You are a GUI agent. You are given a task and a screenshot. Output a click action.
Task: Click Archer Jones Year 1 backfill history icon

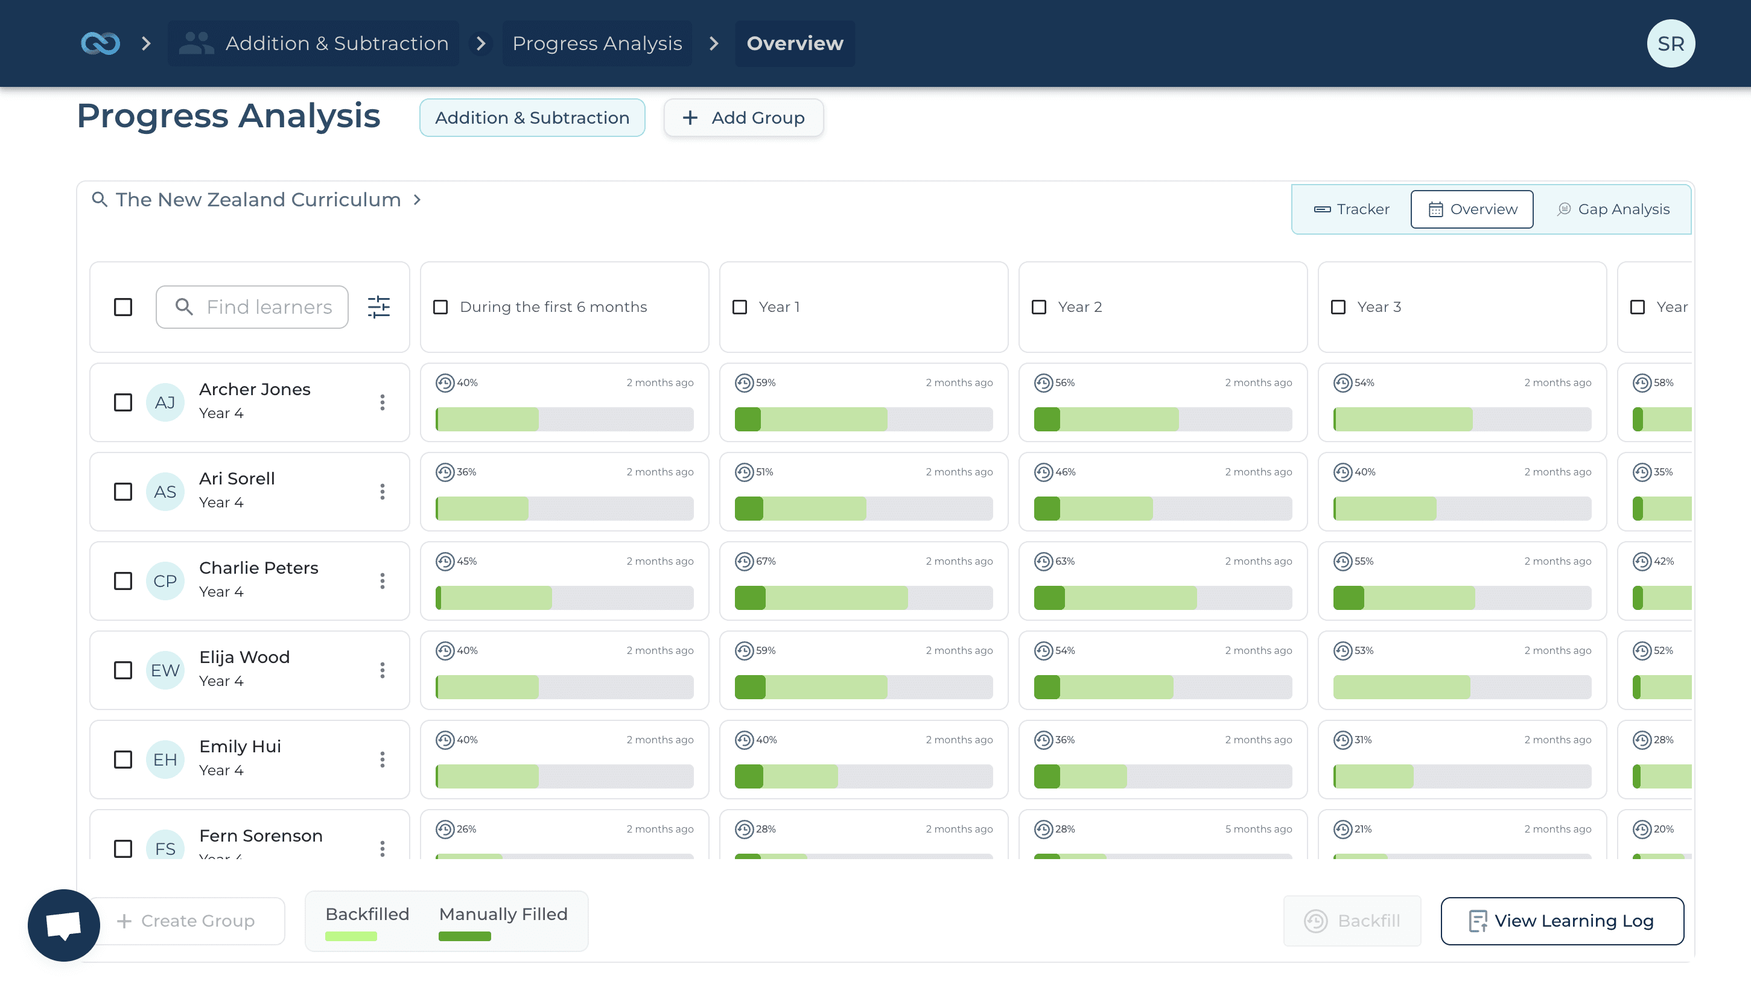[x=743, y=383]
